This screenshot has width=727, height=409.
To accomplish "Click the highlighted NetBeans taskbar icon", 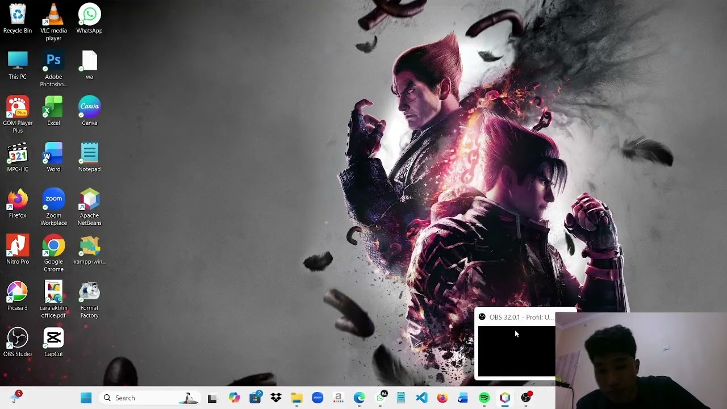I will 505,398.
